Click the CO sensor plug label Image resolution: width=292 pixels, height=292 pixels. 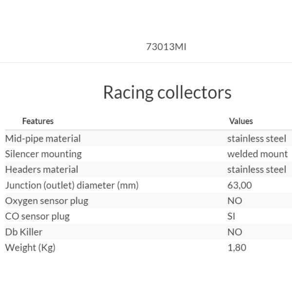coord(37,216)
